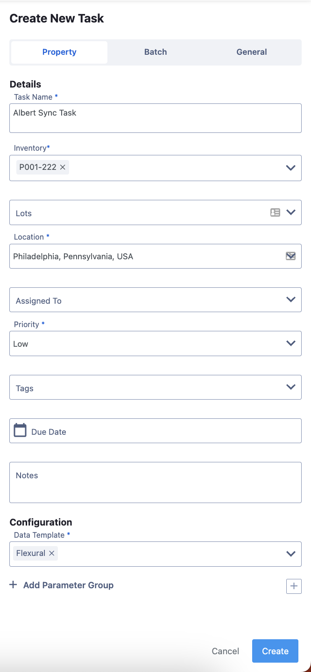Image resolution: width=311 pixels, height=672 pixels.
Task: Remove the P001-222 inventory chip
Action: click(63, 167)
